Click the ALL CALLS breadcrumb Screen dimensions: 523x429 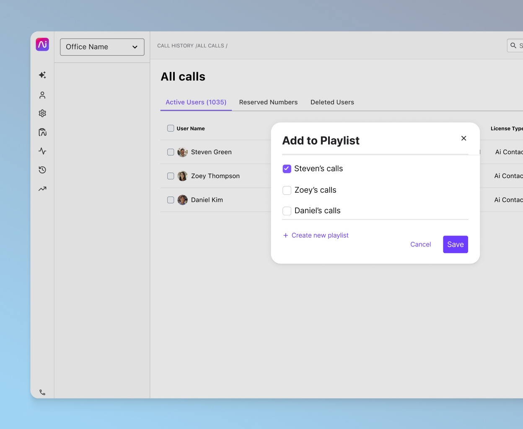[x=210, y=46]
